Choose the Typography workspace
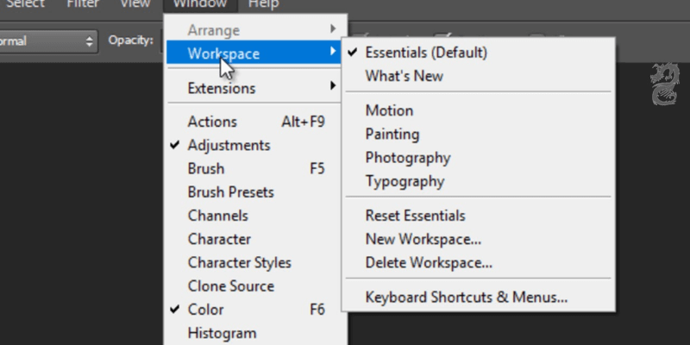The image size is (690, 345). click(x=405, y=181)
